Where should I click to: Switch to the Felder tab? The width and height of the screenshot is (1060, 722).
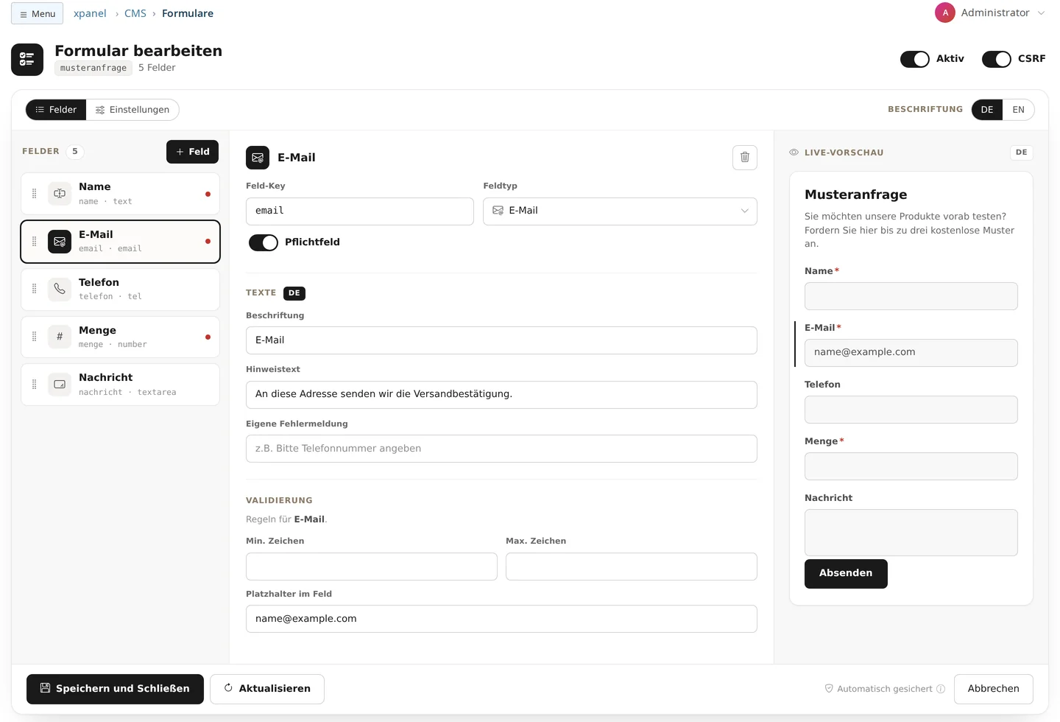coord(56,110)
